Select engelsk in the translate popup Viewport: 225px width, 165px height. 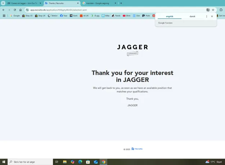click(x=170, y=16)
